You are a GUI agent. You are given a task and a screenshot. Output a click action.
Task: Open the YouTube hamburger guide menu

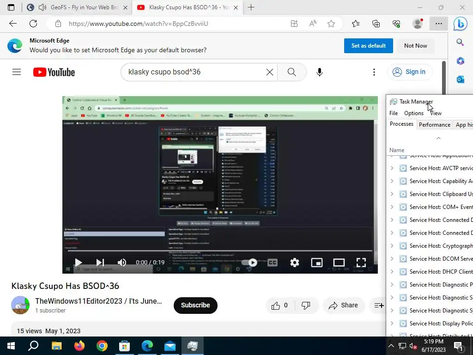click(x=17, y=72)
